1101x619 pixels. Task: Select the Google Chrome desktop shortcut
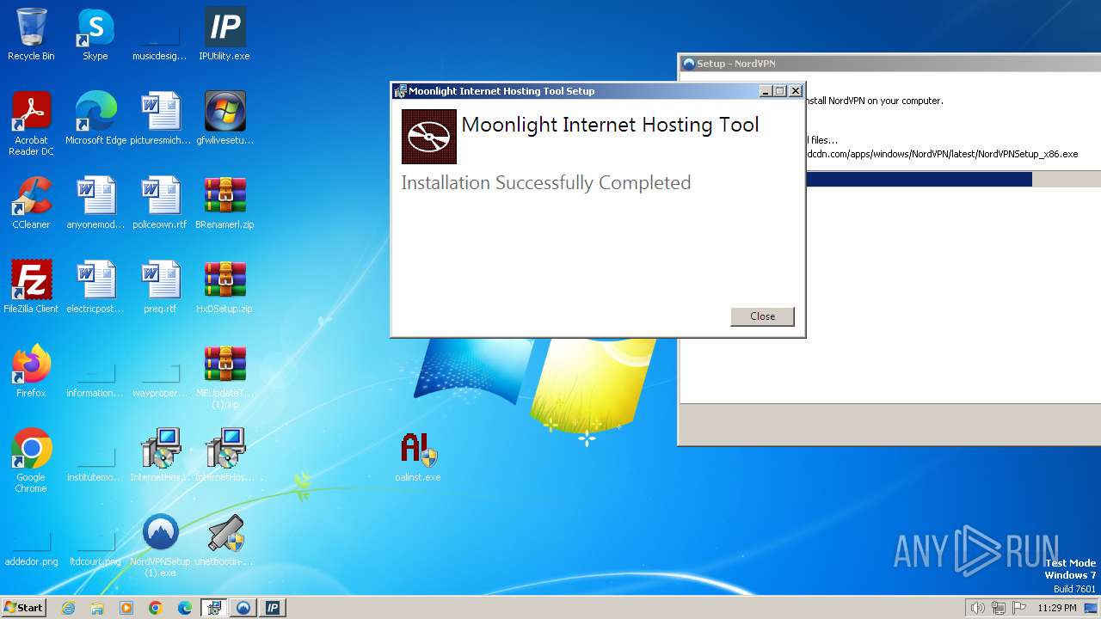31,461
